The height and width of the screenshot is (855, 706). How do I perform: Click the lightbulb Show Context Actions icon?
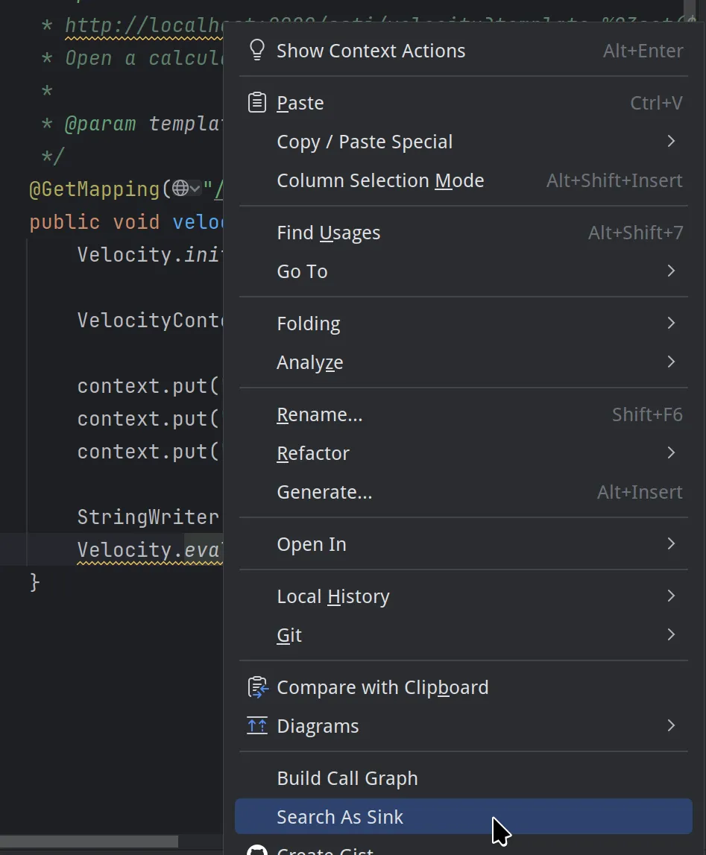click(x=257, y=50)
